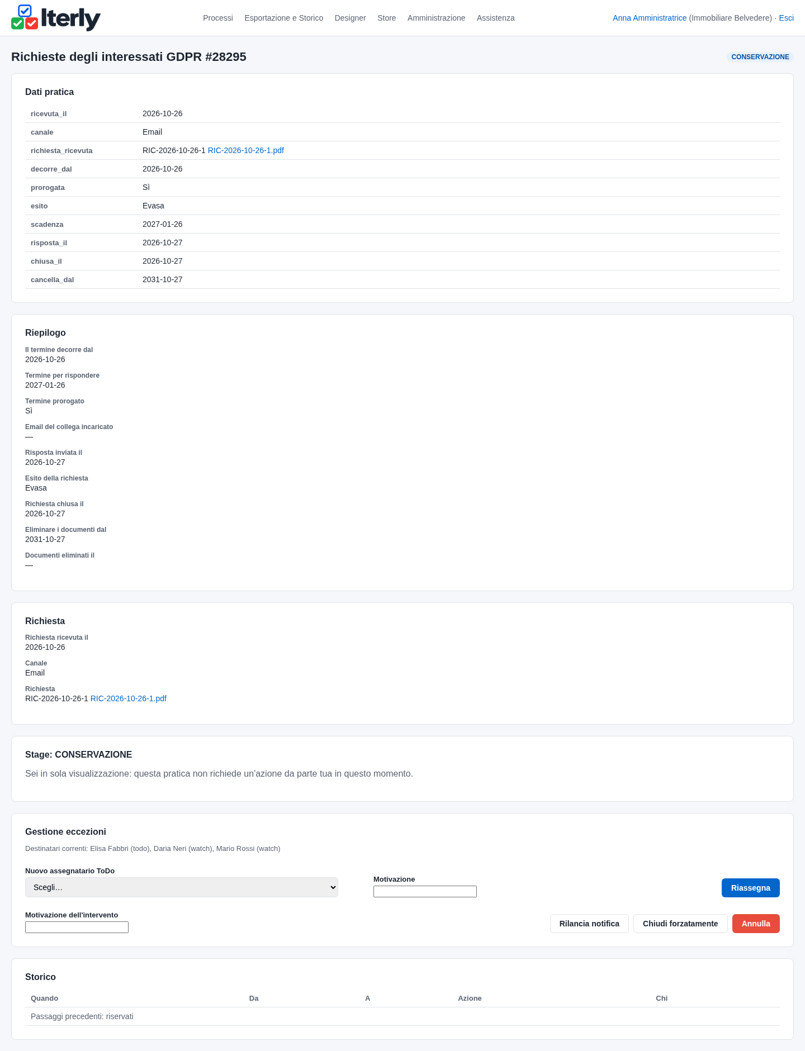
Task: Click the 'Destinatari correnti' recipients line
Action: pyautogui.click(x=153, y=849)
